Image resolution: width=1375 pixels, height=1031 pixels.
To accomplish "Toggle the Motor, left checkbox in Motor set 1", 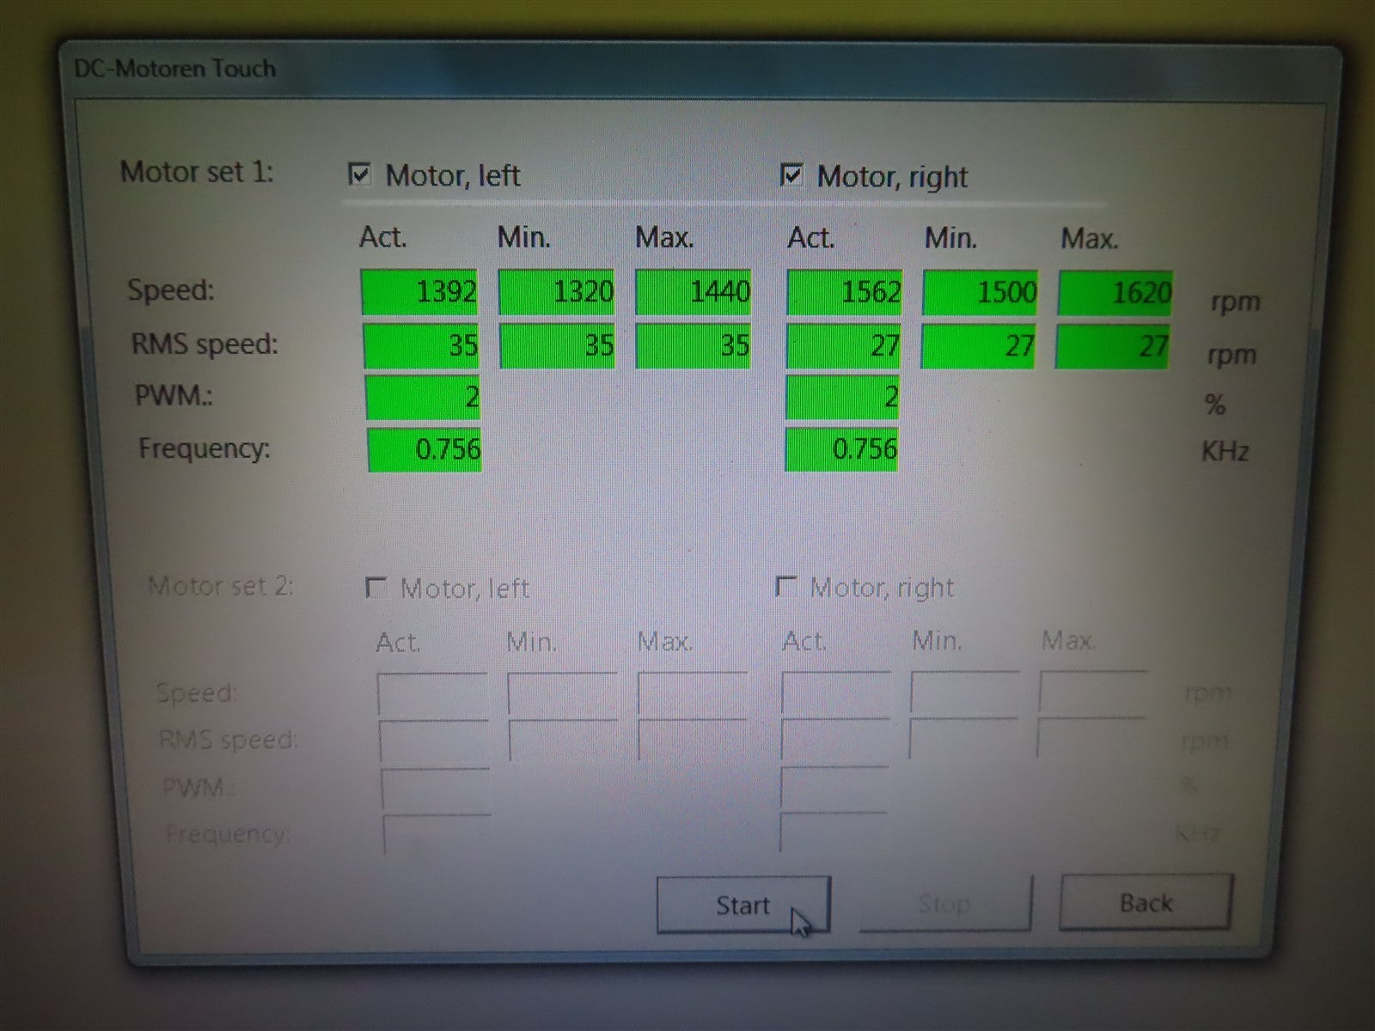I will click(359, 175).
